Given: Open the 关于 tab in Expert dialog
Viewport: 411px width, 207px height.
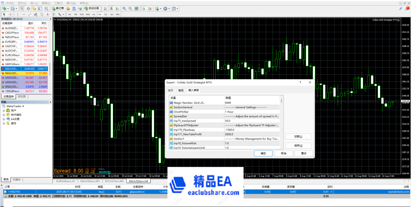Looking at the screenshot, I should click(170, 90).
